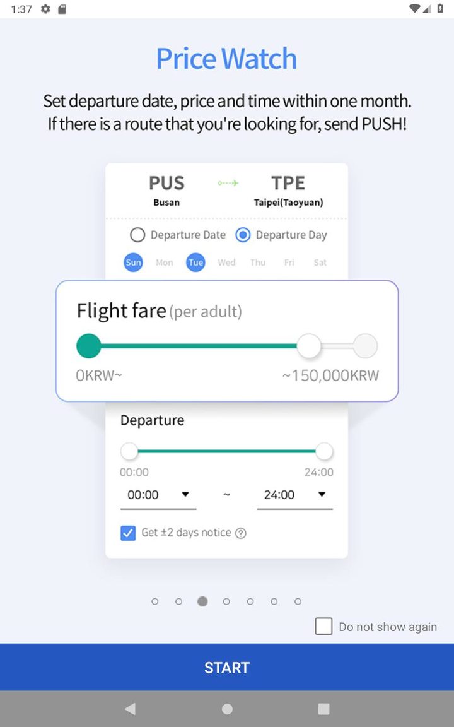The image size is (454, 727).
Task: Open the 00:00 start time dropdown
Action: 158,495
